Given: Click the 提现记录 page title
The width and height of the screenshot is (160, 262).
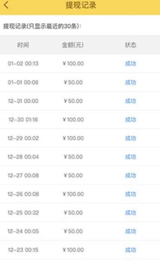Looking at the screenshot, I should click(81, 5).
